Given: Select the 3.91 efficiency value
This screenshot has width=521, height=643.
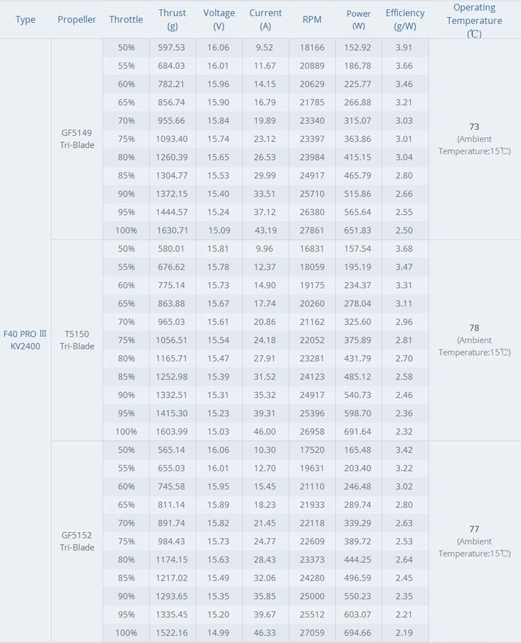Looking at the screenshot, I should tap(405, 48).
